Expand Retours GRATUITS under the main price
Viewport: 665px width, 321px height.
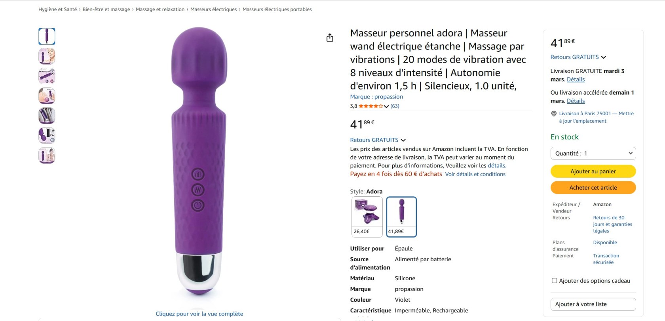tap(378, 140)
